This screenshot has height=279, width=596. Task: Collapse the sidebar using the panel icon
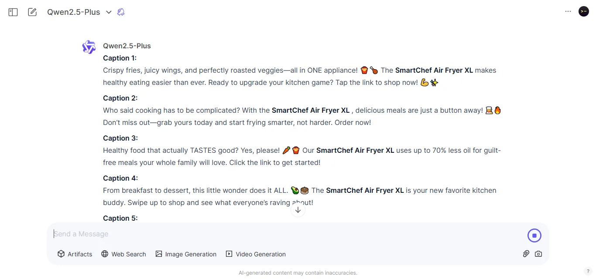click(x=13, y=12)
